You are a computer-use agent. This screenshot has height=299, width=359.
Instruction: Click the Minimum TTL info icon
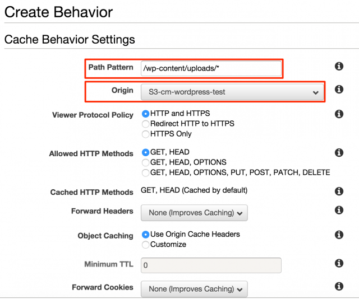(x=339, y=263)
